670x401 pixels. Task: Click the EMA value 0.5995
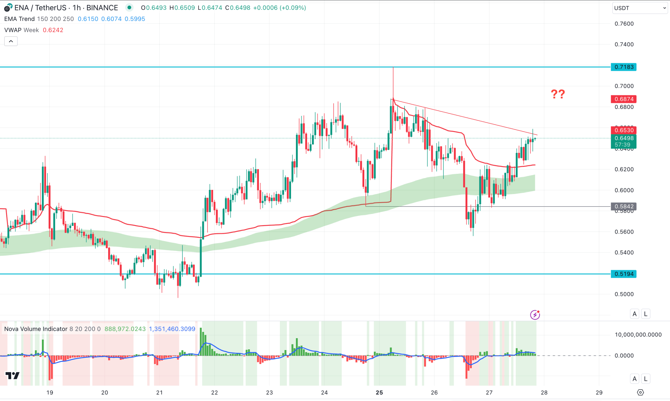point(135,19)
